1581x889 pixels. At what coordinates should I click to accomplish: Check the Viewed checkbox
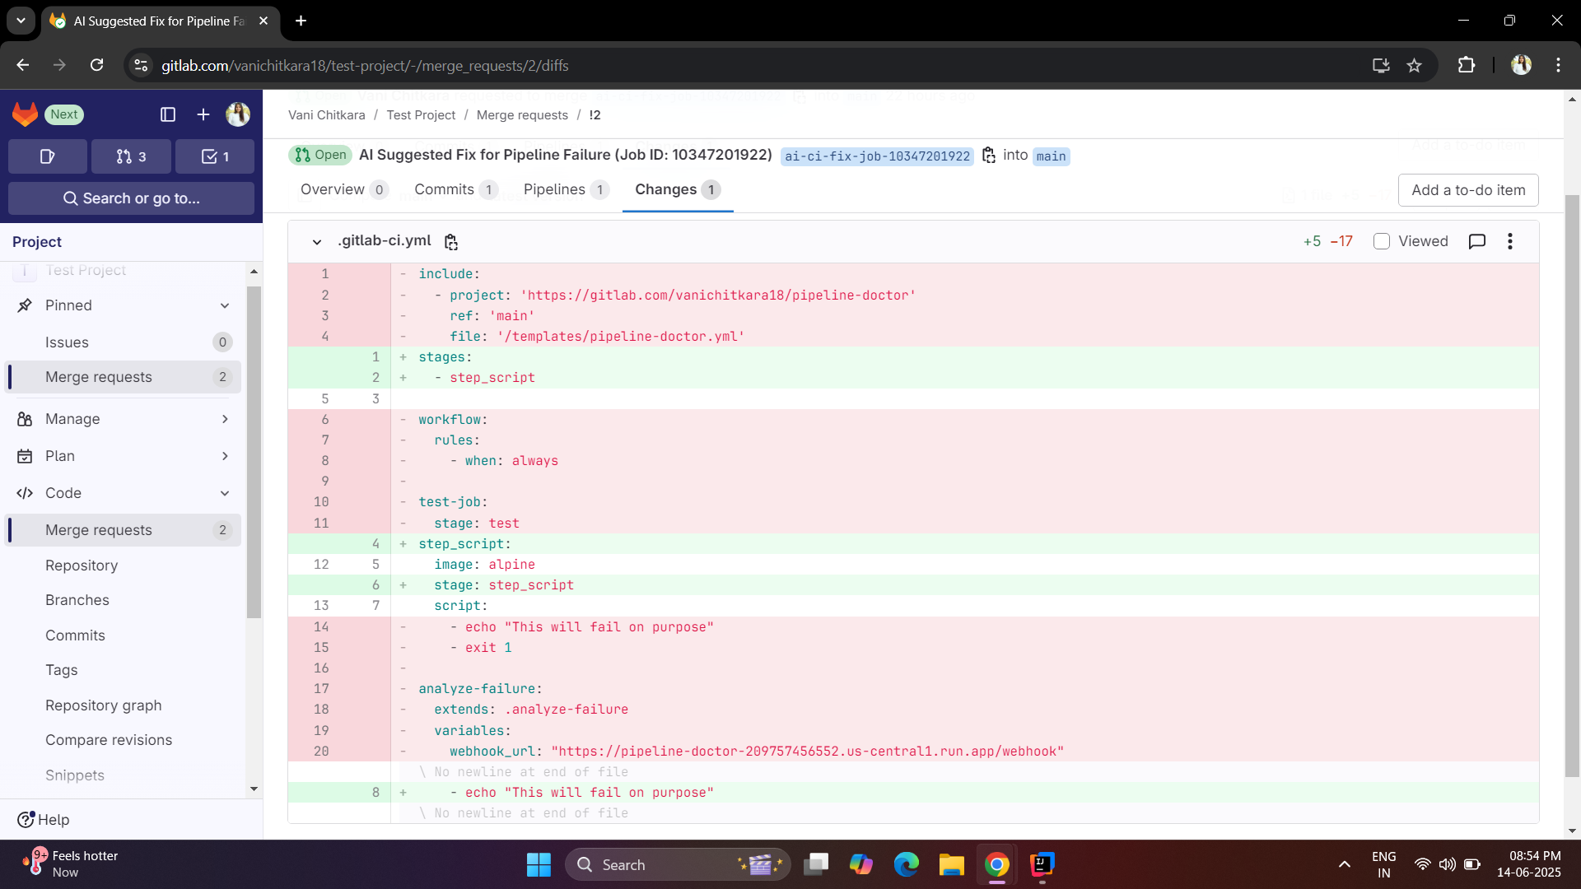[1382, 241]
